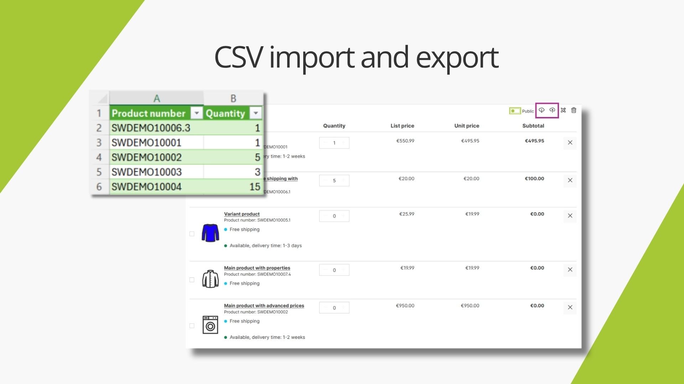The height and width of the screenshot is (384, 684).
Task: Increase Variant product quantity with plus
Action: 343,216
